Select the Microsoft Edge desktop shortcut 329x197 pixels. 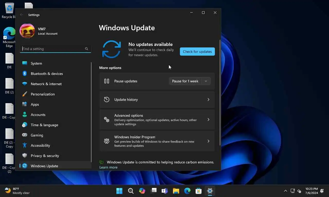click(x=9, y=37)
